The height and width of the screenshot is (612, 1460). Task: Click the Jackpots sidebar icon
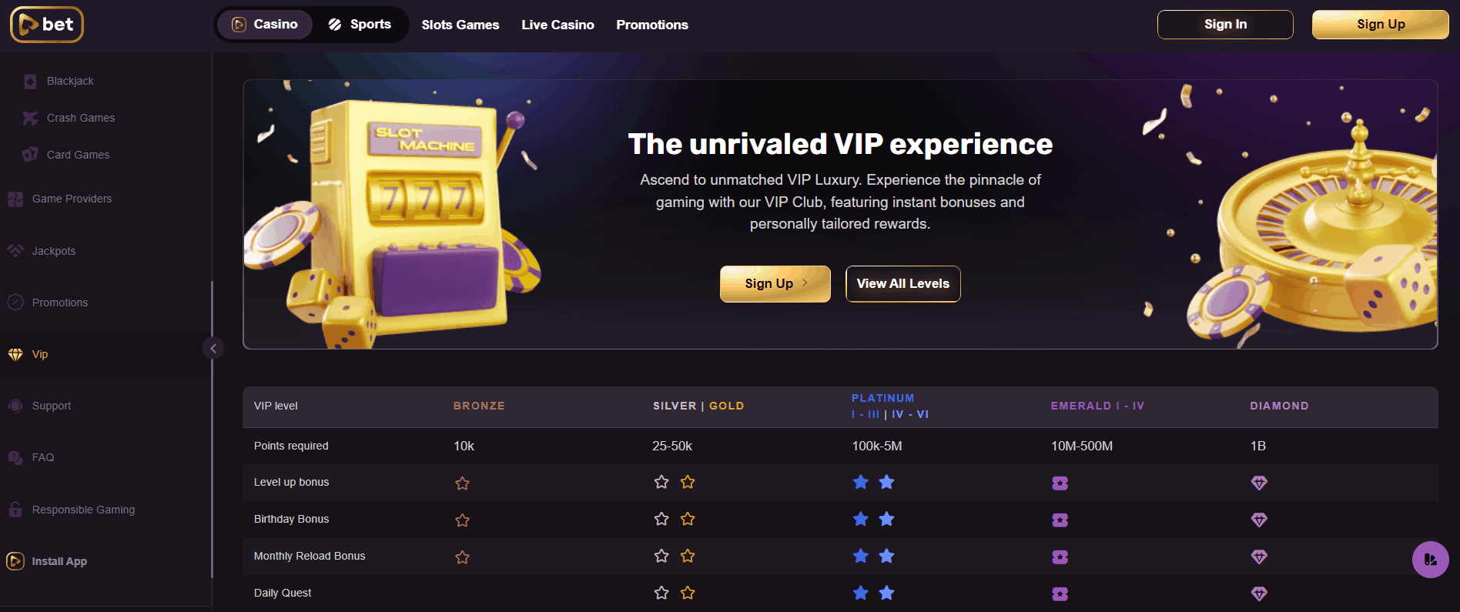pos(15,251)
